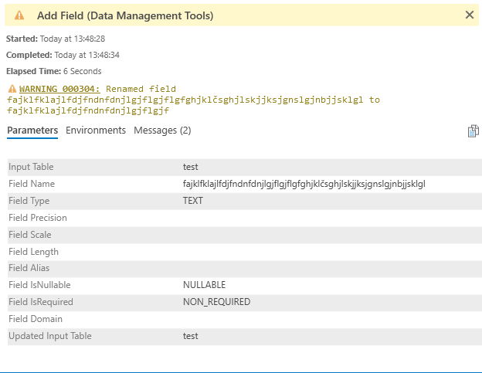
Task: Click the copy-to-clipboard icon at right
Action: tap(474, 131)
